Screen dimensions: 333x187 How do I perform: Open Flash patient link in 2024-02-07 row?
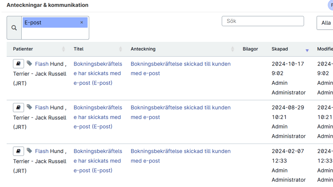click(x=42, y=151)
